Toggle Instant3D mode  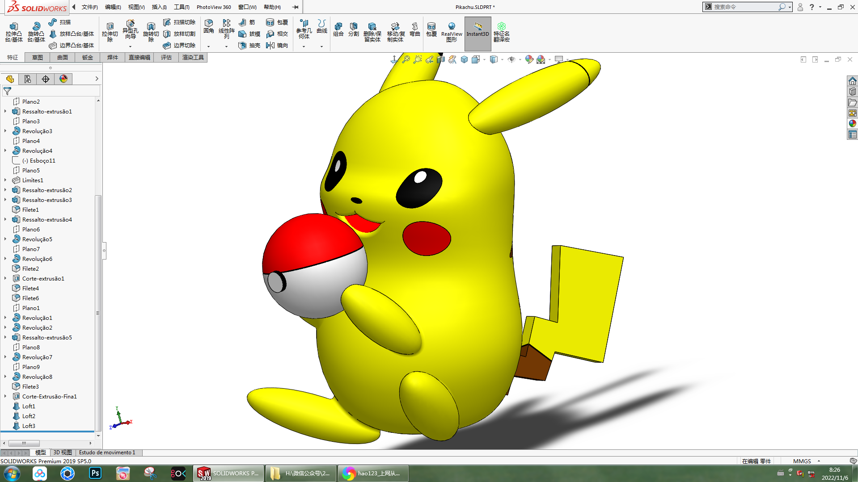point(478,34)
